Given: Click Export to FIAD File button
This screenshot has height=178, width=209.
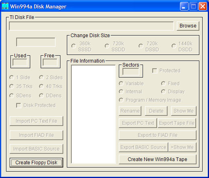Looking at the screenshot, I should pos(157,135).
